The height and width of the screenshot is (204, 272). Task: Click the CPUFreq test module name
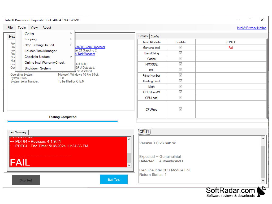[152, 110]
